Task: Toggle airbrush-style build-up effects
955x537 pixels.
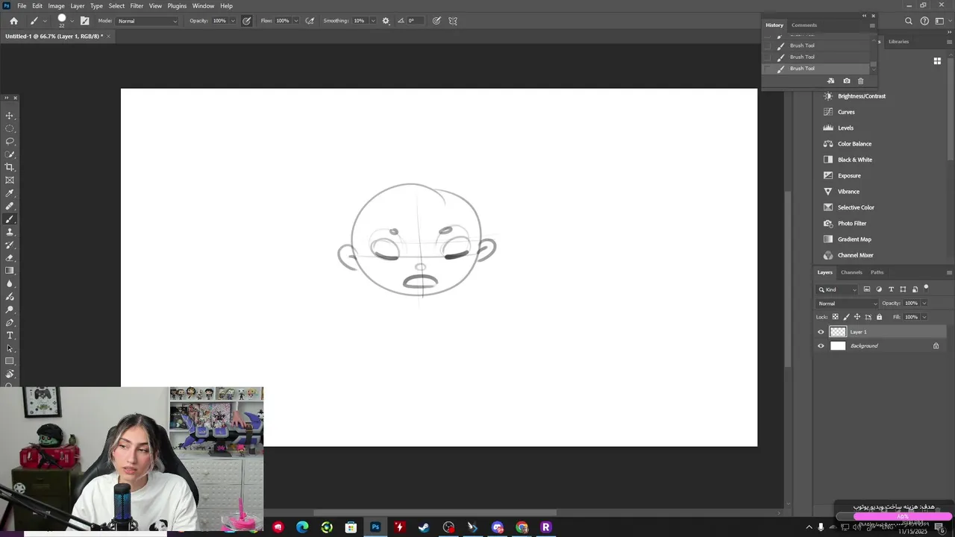Action: coord(310,21)
